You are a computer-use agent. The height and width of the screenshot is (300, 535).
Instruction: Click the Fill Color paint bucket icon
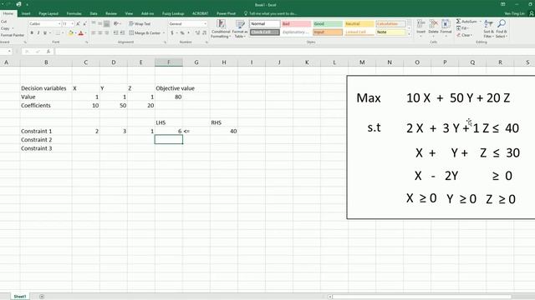70,33
